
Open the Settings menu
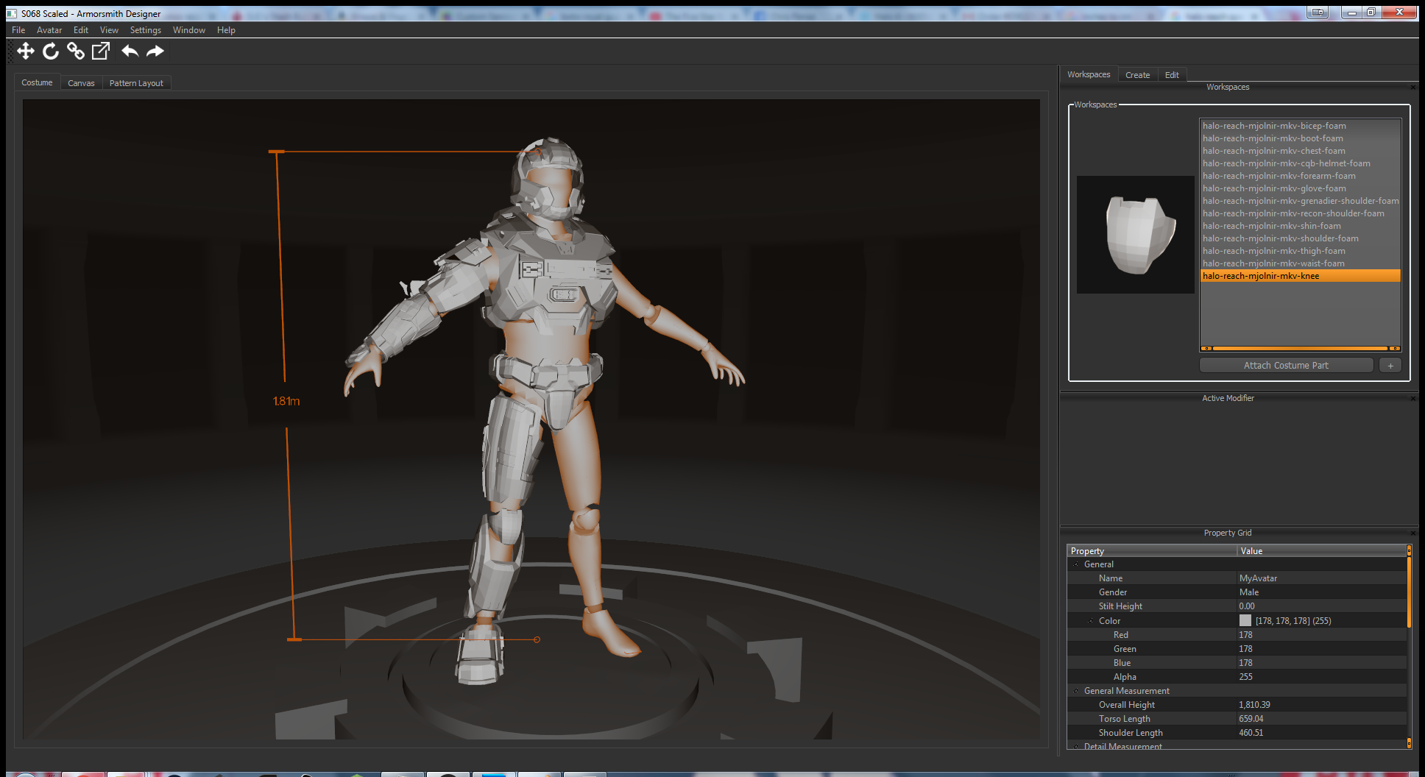pyautogui.click(x=146, y=30)
